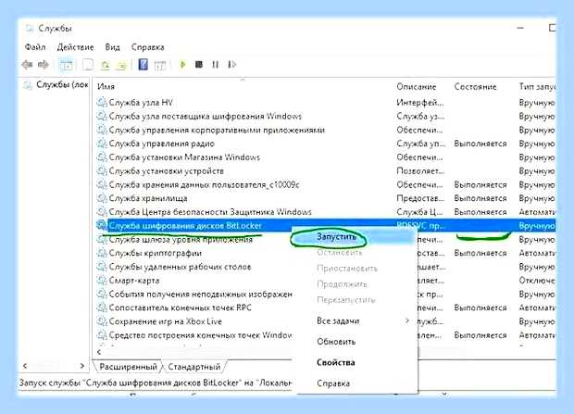Sort by the Описание column header
Screen dimensions: 574x414
coord(417,87)
